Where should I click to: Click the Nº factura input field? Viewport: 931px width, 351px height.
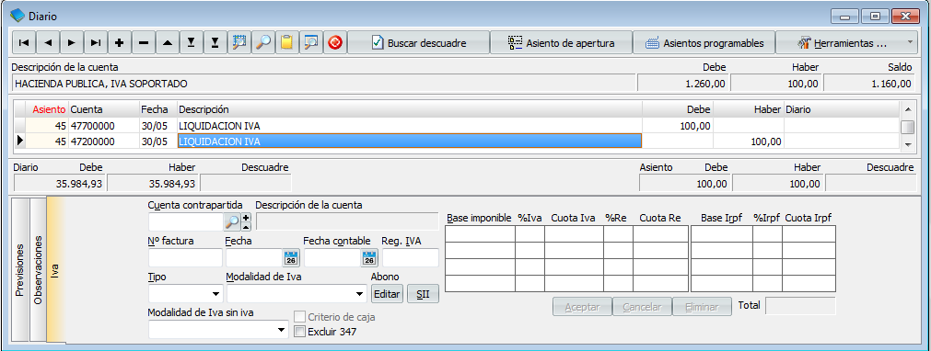pyautogui.click(x=185, y=258)
